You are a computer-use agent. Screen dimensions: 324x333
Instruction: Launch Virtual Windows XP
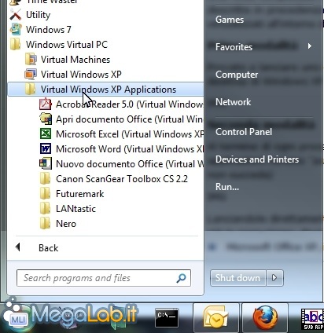point(73,75)
